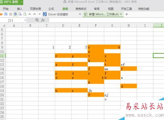Select column C header

tap(47, 26)
